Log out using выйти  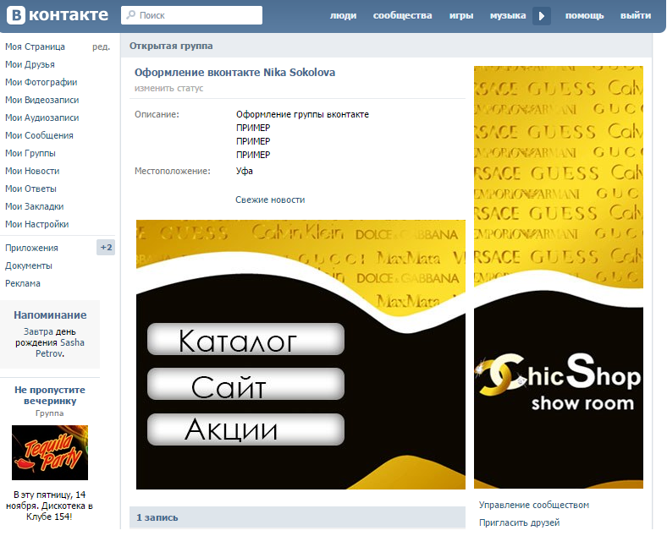[636, 16]
